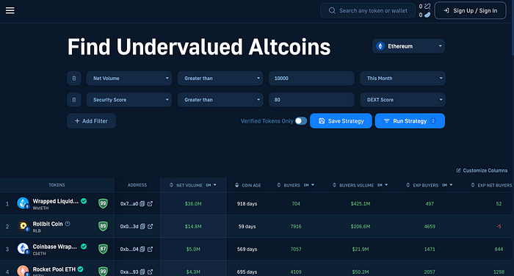Click Rollbit Coin unverified info badge

68,224
